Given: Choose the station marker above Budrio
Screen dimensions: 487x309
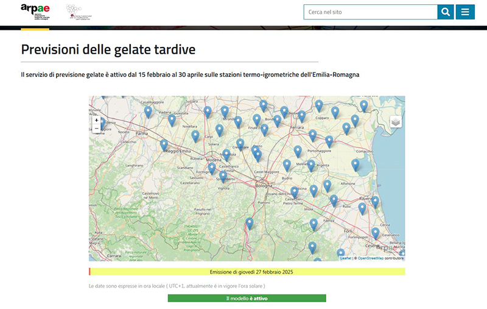Looking at the screenshot, I should pyautogui.click(x=287, y=165).
